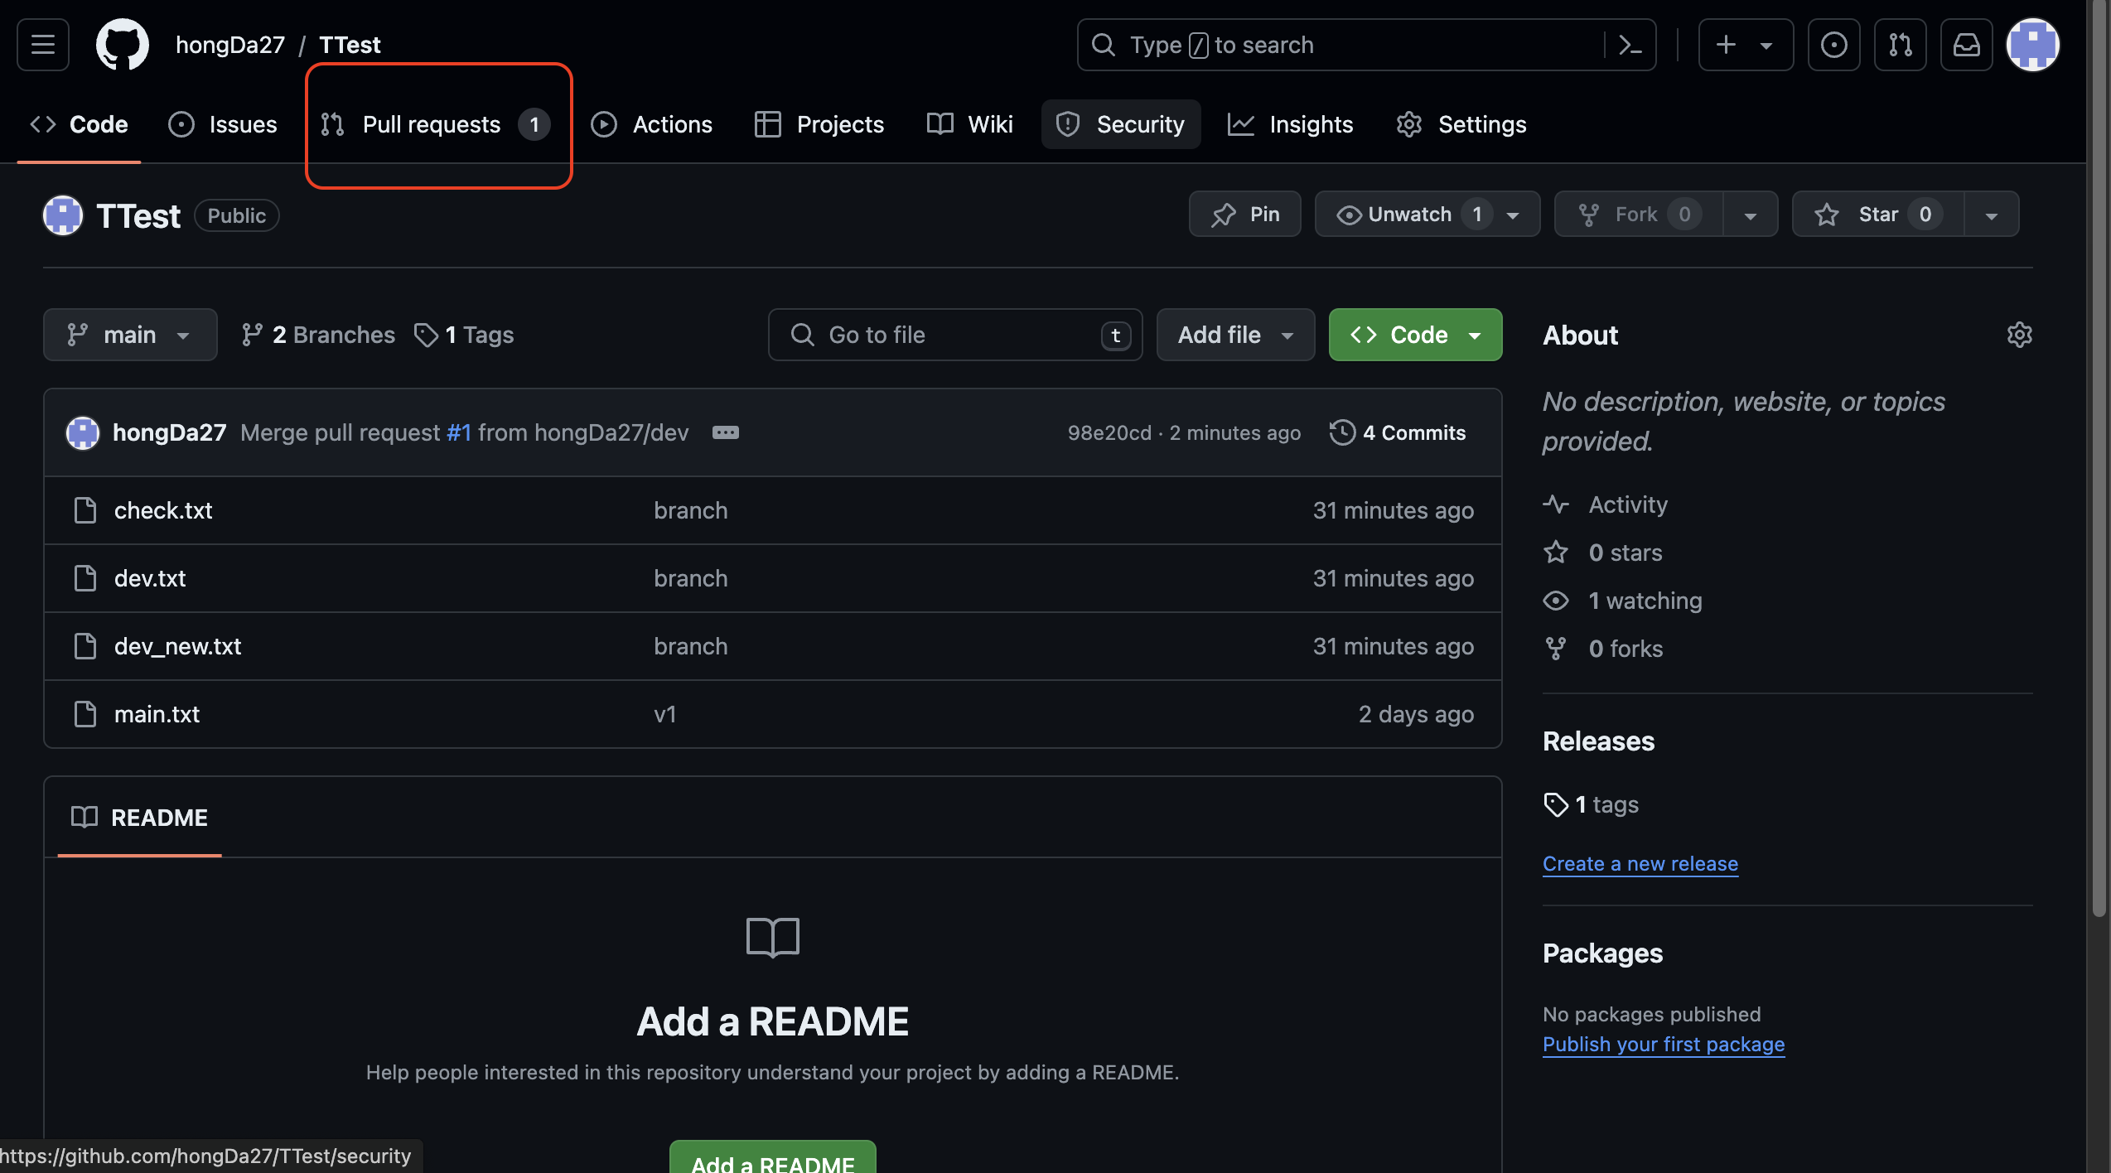This screenshot has height=1173, width=2111.
Task: Expand the Star lists arrow
Action: click(1992, 215)
